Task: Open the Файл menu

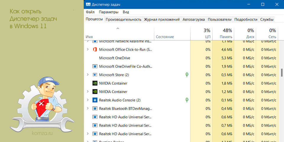Action: click(90, 12)
